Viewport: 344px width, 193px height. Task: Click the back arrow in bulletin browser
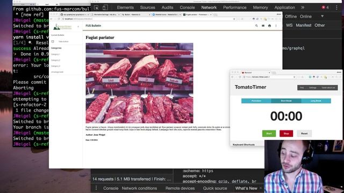tap(52, 19)
